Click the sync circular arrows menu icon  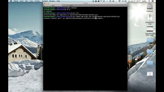(x=104, y=1)
